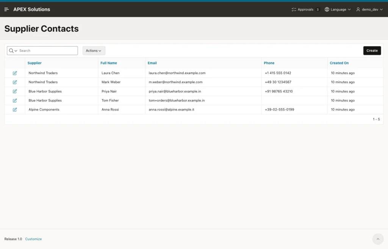This screenshot has width=388, height=249.
Task: Click priya.nair@blueharbor.example.in email cell
Action: pos(175,92)
